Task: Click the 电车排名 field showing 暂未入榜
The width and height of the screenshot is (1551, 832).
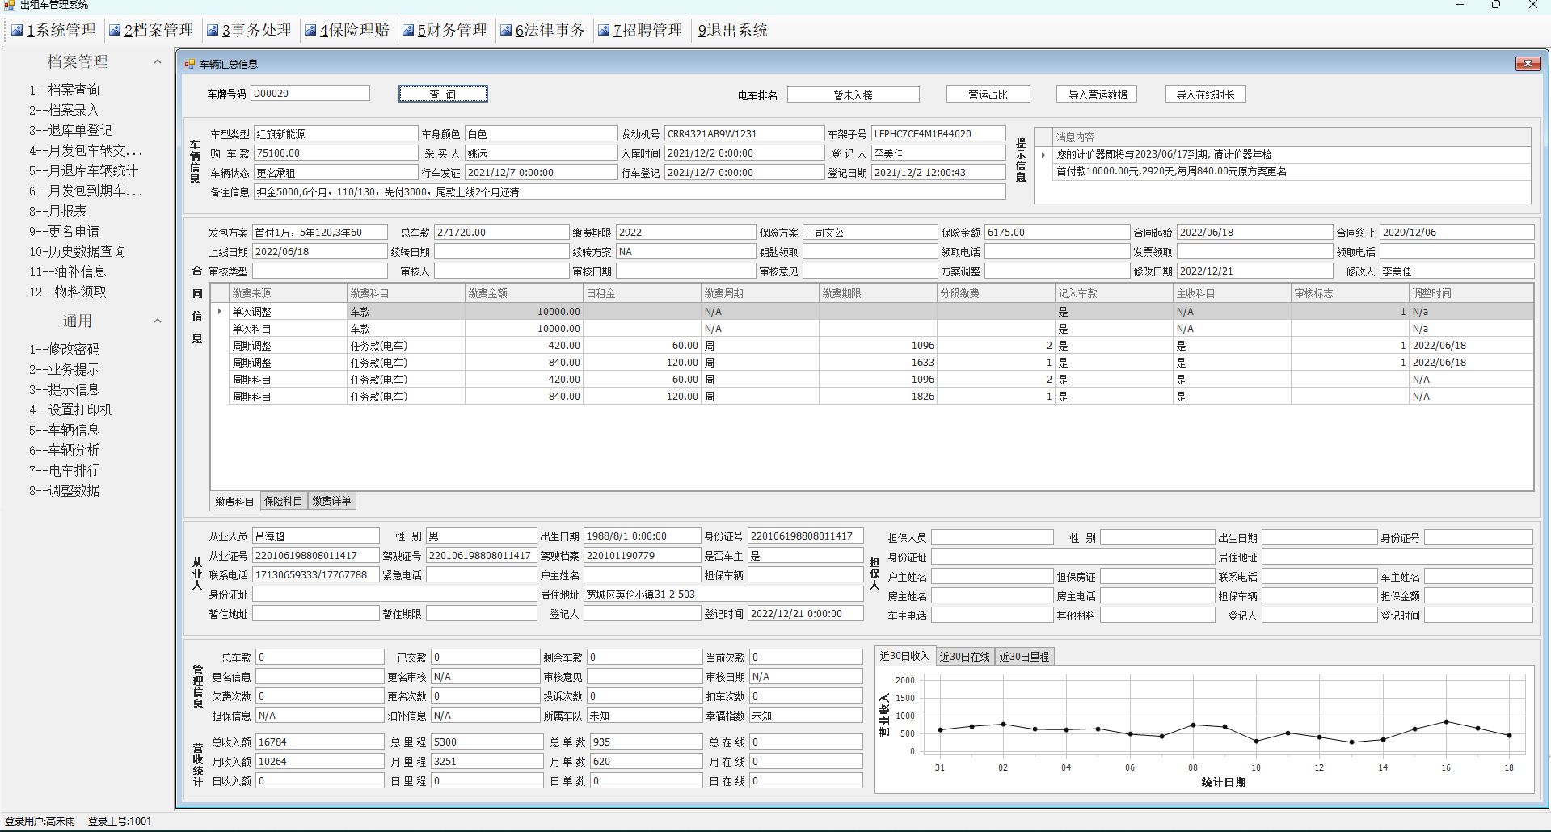Action: [853, 95]
